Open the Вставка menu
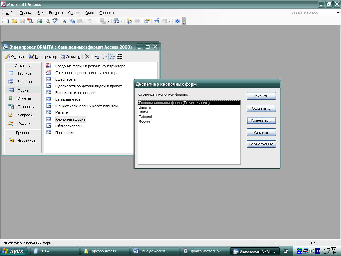The width and height of the screenshot is (341, 256). [x=56, y=13]
